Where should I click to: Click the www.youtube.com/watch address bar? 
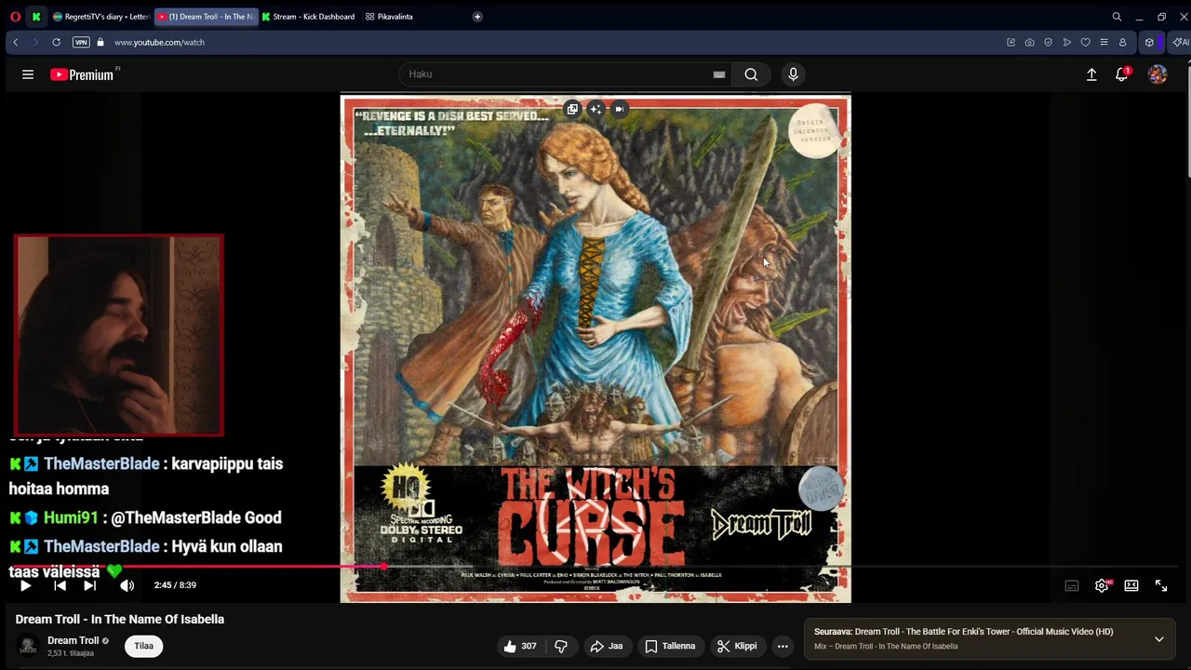point(159,42)
